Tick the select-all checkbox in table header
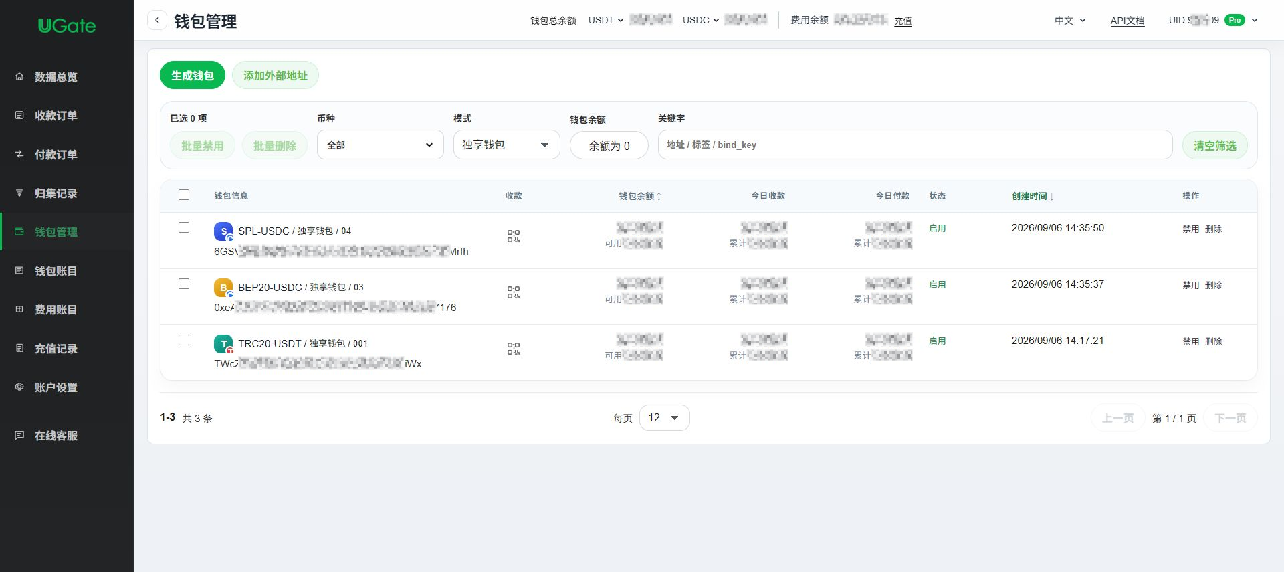1284x572 pixels. pos(184,195)
